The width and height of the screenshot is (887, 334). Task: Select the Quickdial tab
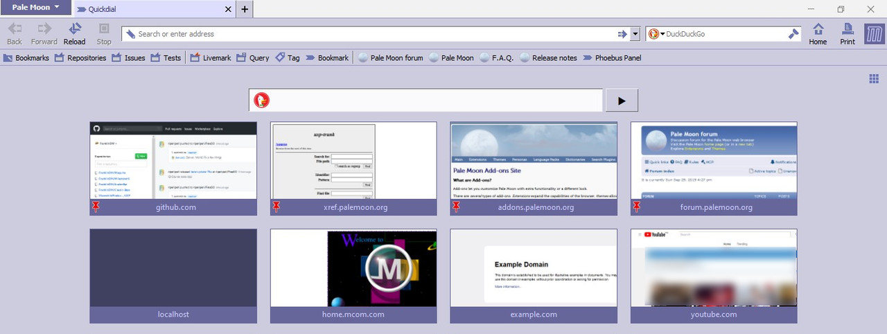coord(154,9)
